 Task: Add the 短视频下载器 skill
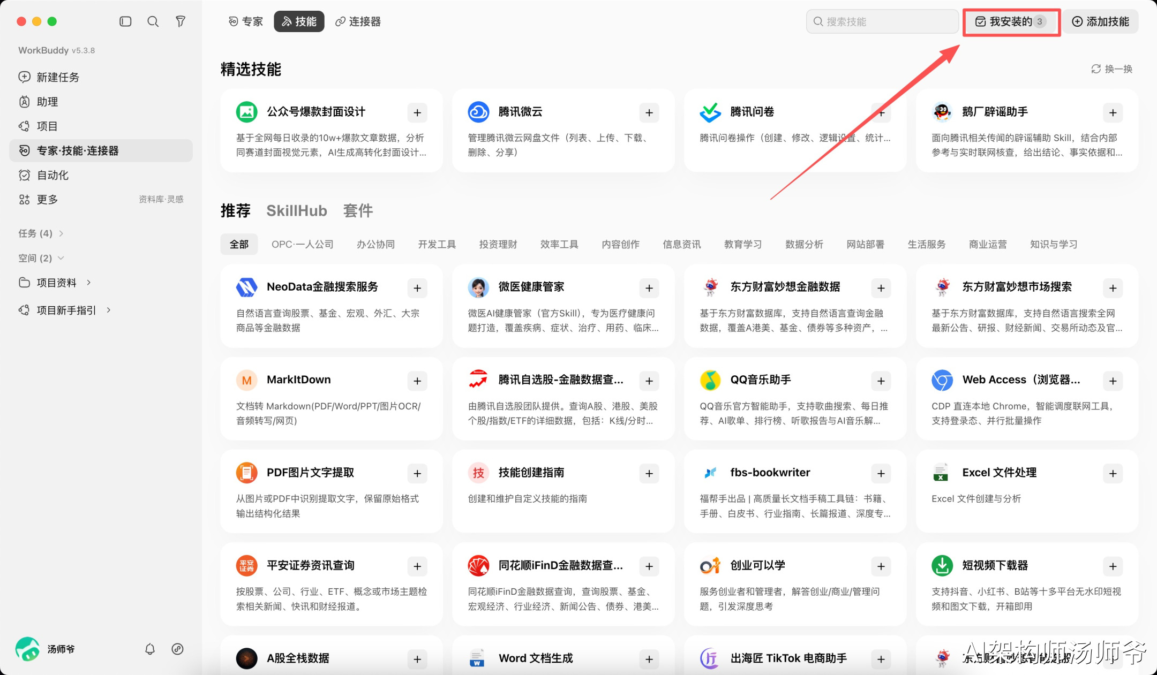[1113, 566]
